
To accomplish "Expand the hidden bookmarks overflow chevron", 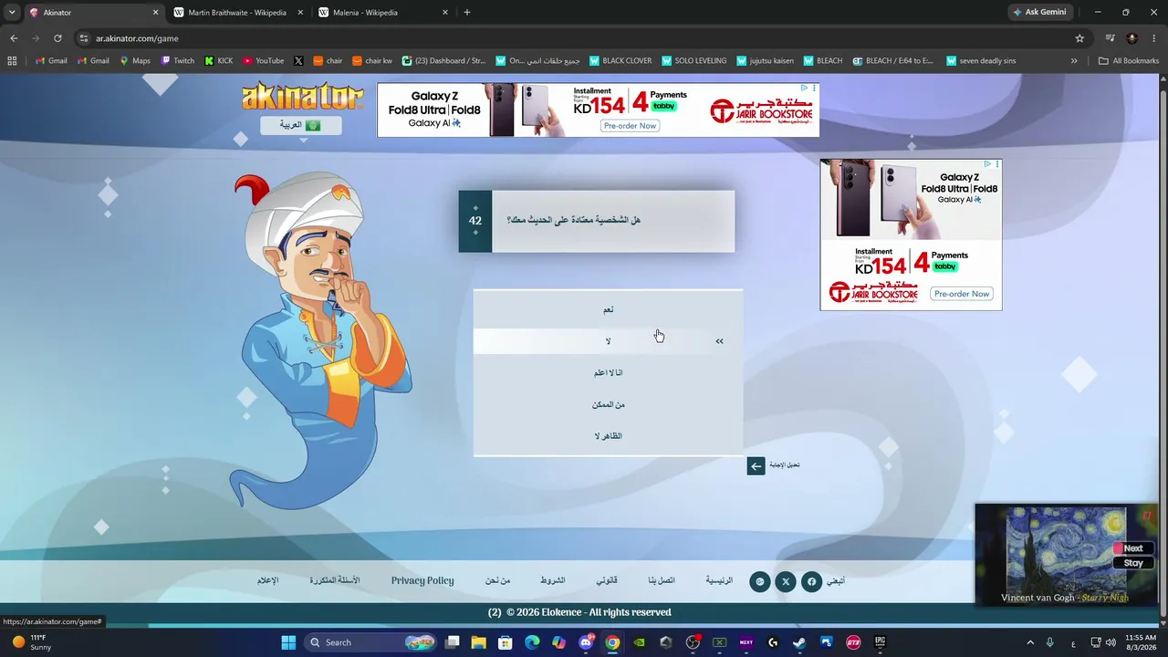I will coord(1074,61).
